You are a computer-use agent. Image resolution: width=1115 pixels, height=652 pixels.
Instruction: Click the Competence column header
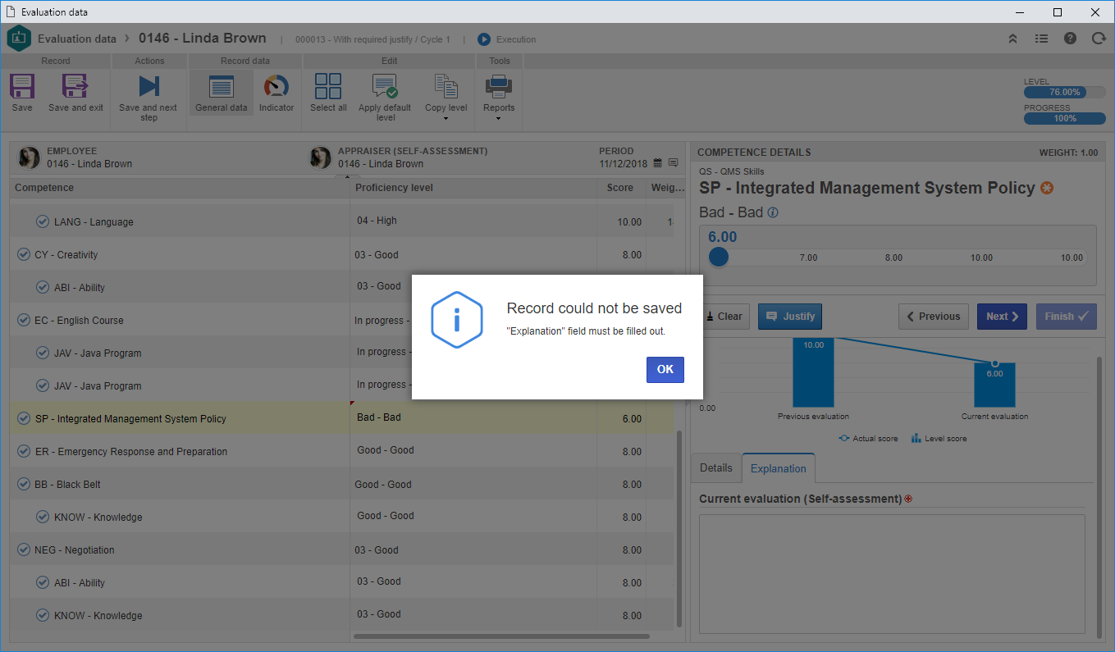pyautogui.click(x=180, y=188)
